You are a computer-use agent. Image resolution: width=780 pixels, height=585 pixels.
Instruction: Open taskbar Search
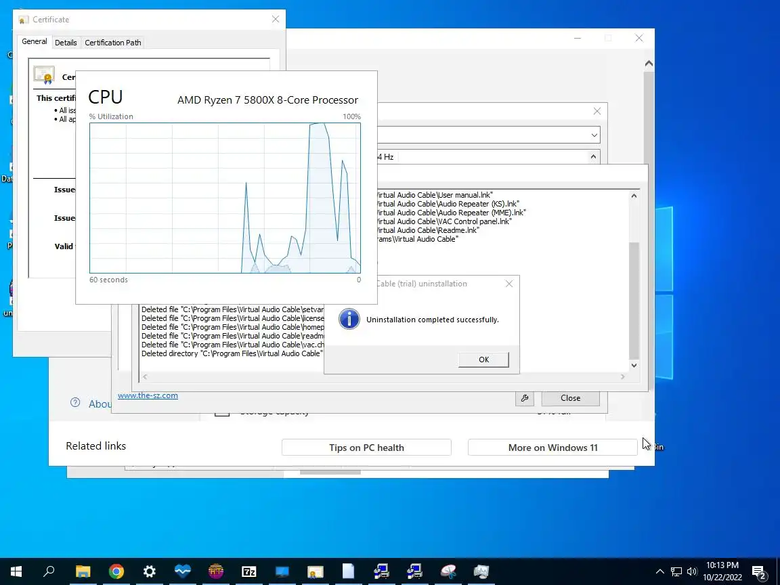[49, 571]
